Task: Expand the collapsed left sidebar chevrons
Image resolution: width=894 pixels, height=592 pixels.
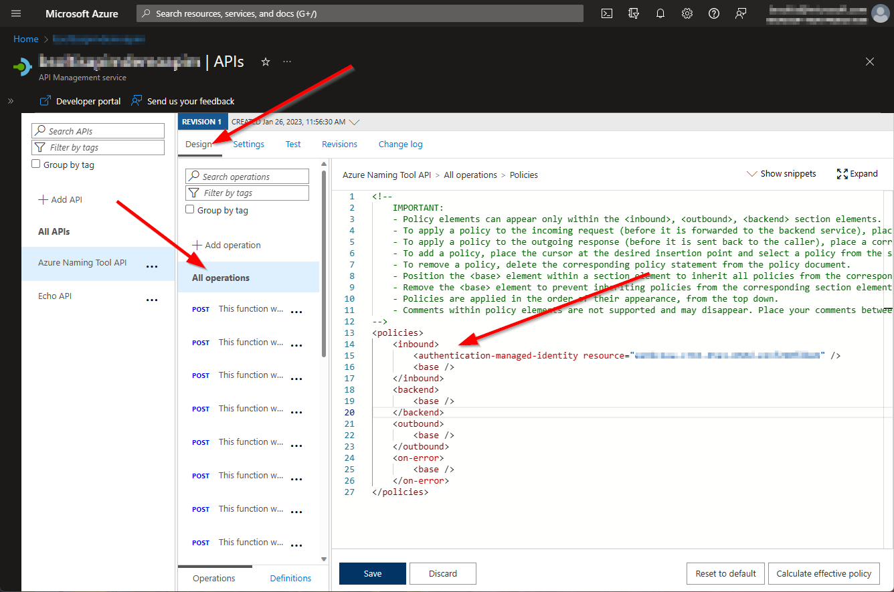Action: click(x=11, y=101)
